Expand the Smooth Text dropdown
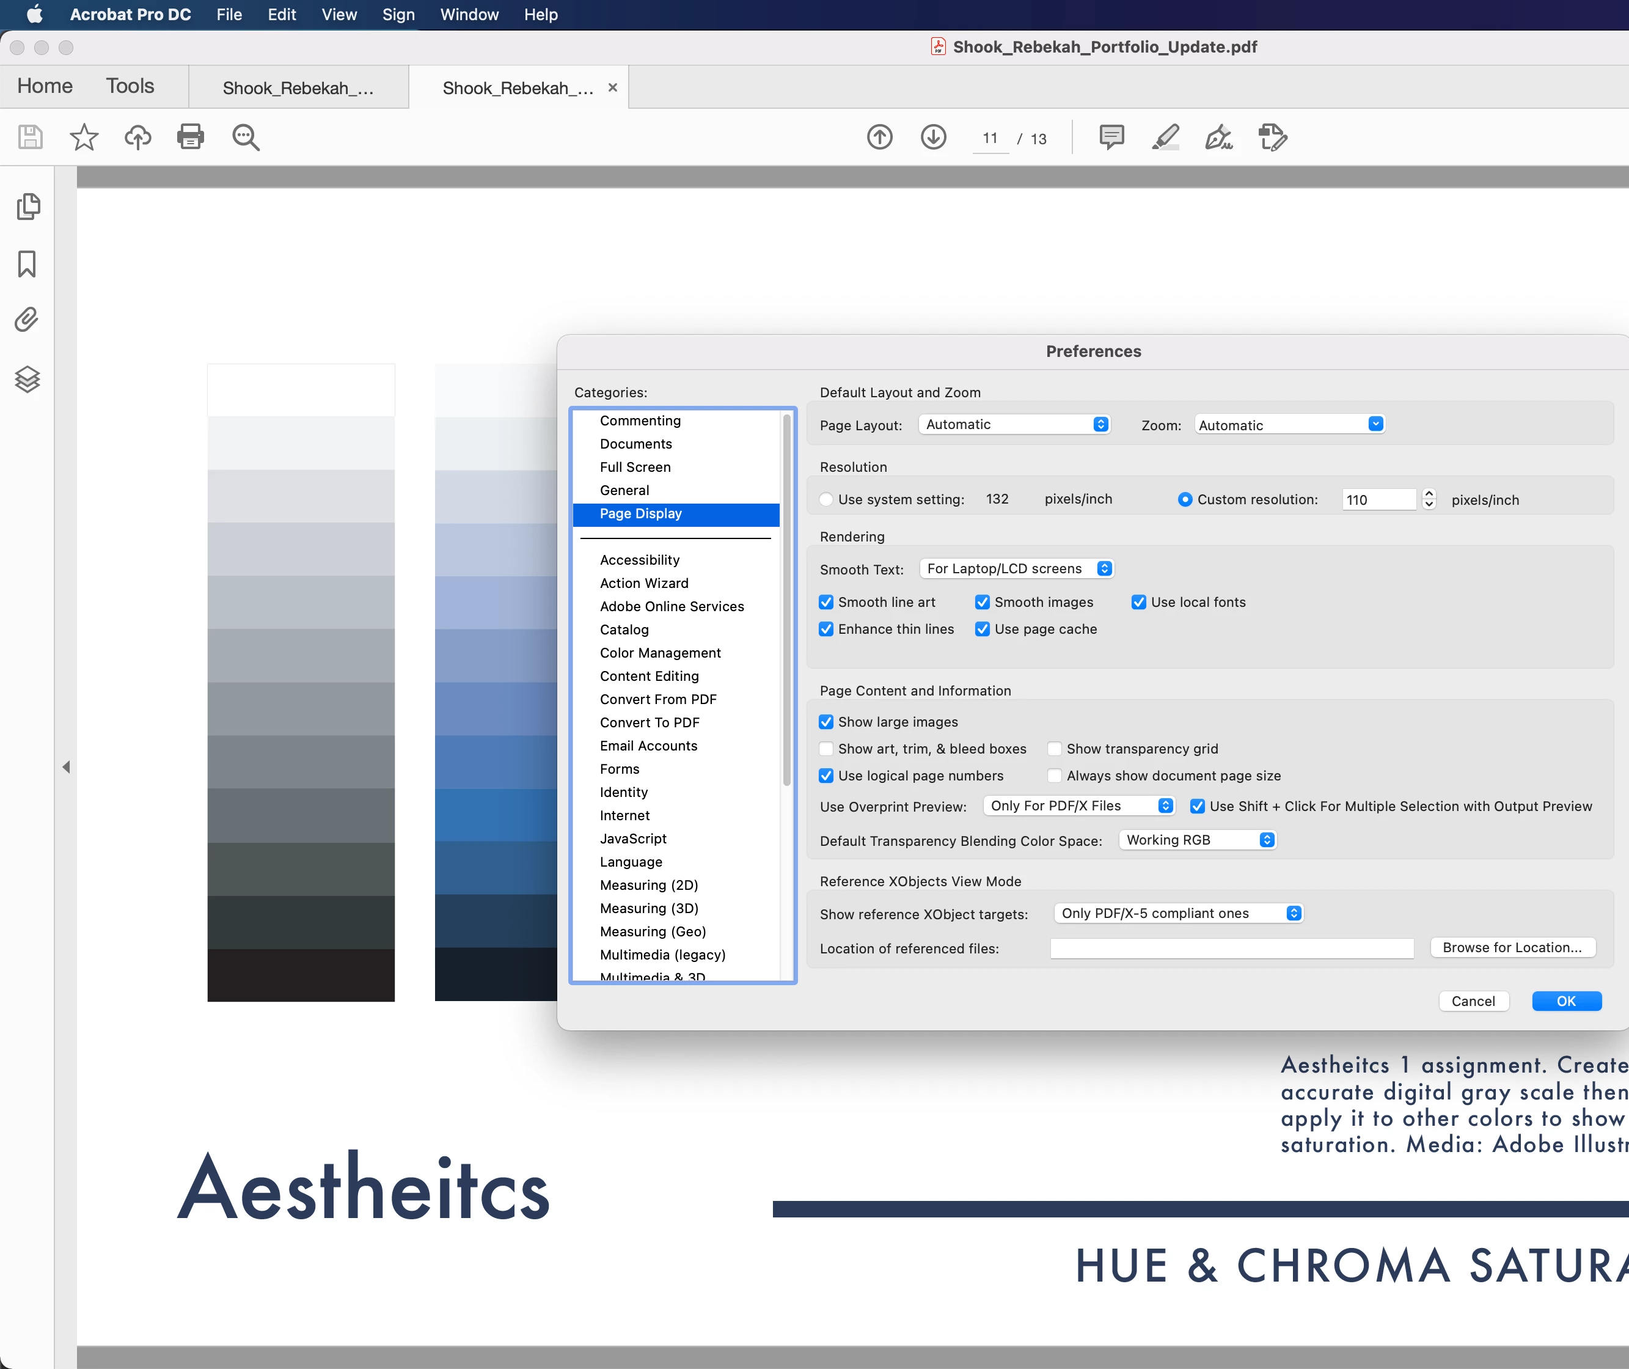This screenshot has height=1369, width=1629. 1016,569
